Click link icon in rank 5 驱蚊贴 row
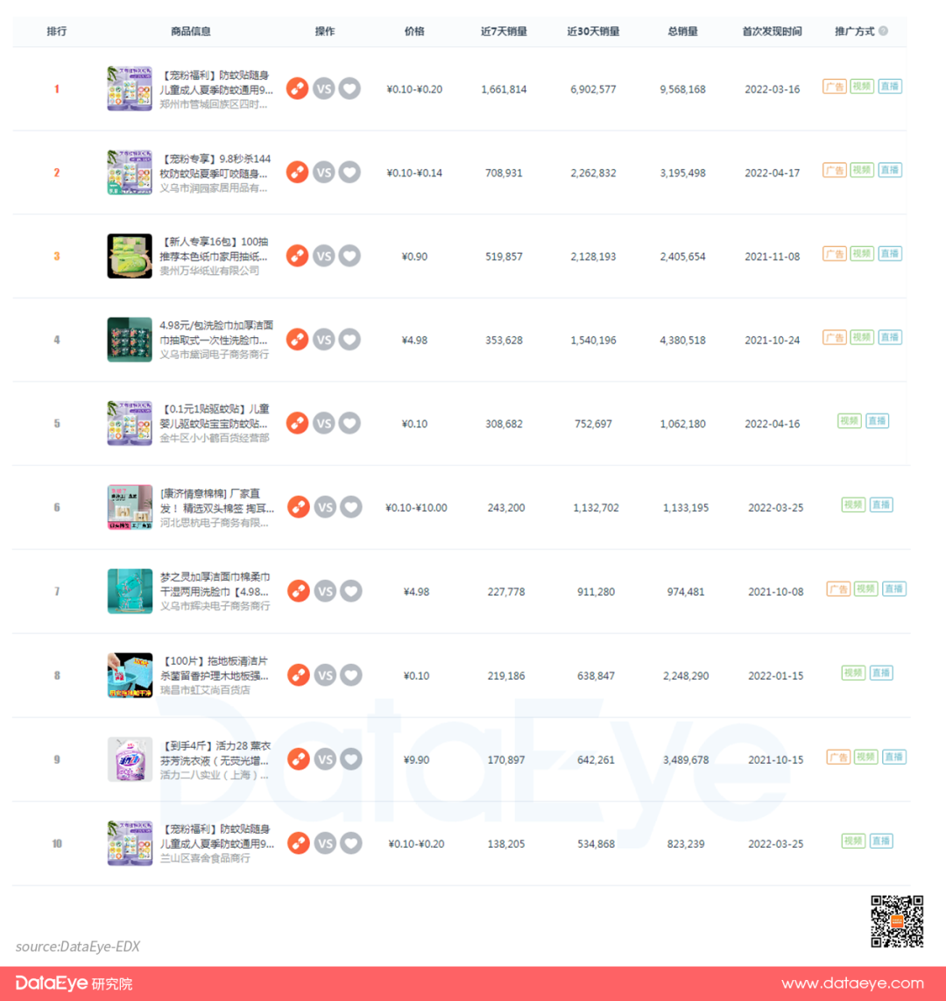Screen dimensions: 946x1001 click(x=297, y=423)
